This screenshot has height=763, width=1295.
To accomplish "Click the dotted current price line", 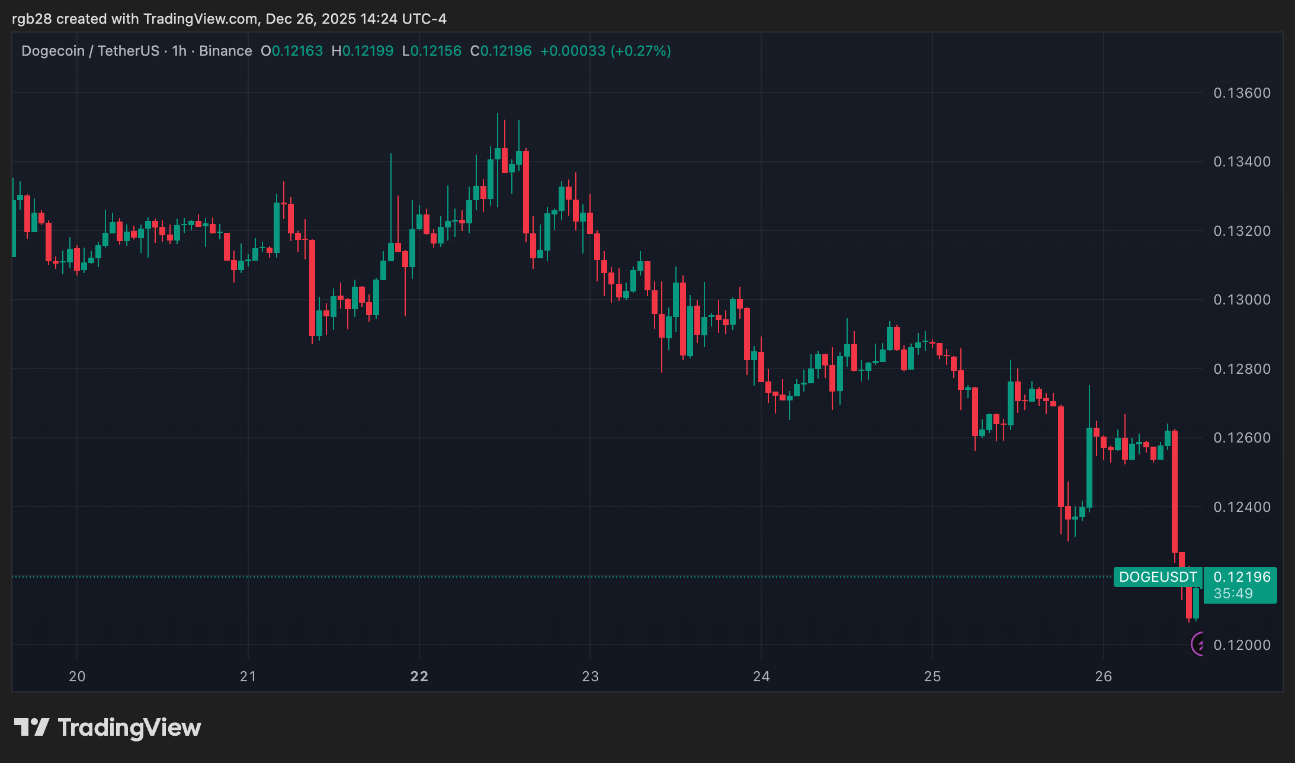I will coord(533,576).
